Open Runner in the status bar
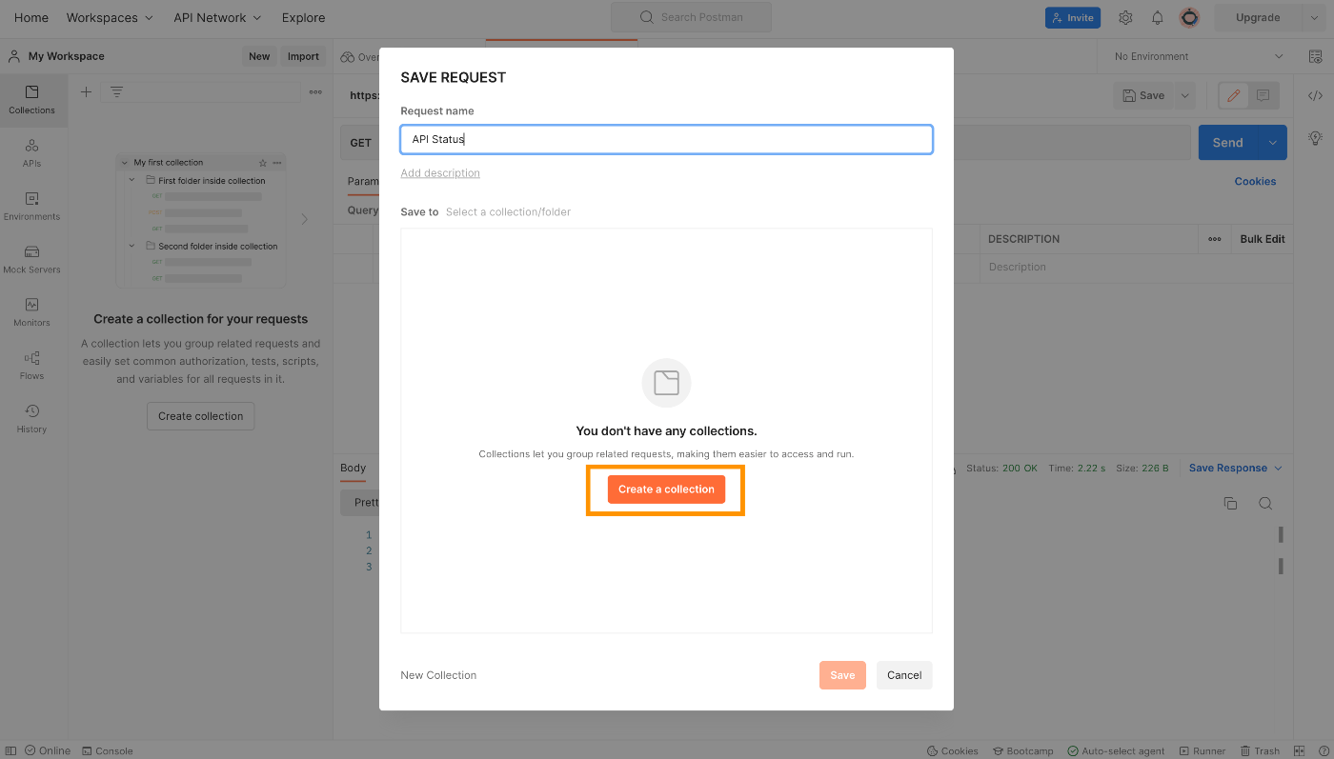 click(1203, 750)
